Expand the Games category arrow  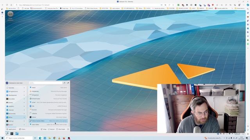pyautogui.click(x=24, y=103)
